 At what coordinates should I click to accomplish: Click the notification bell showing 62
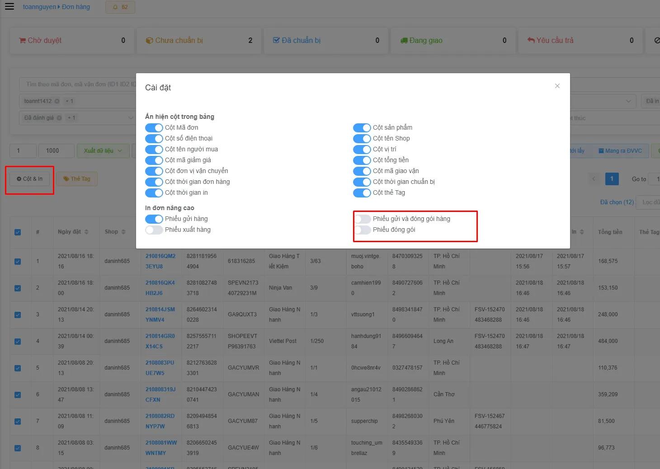[120, 7]
